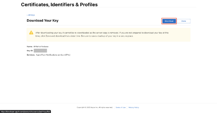Click the Key ID label
Screen dimensions: 217x113
[30, 51]
